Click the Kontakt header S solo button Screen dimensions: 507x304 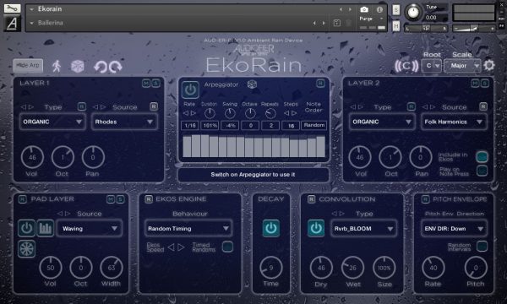396,10
